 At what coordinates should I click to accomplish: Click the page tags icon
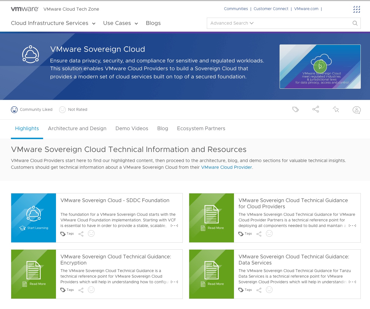point(296,109)
